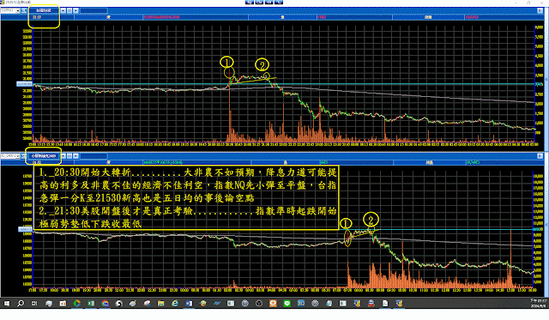Launch Internet Explorer from the taskbar

coord(175,304)
